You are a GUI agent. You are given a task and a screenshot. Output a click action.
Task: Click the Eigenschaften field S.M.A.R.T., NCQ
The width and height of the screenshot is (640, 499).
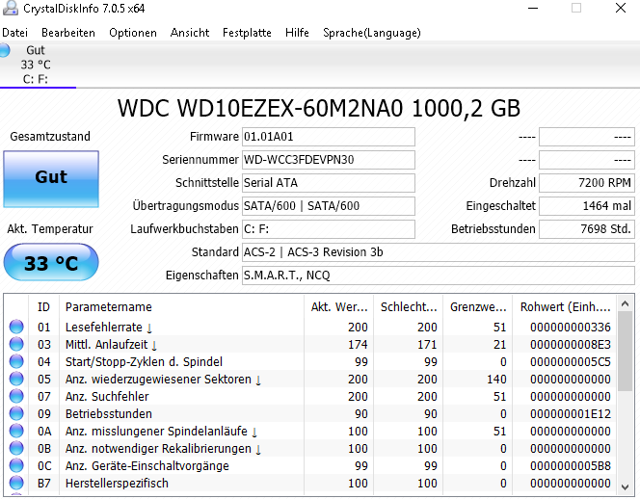[x=439, y=276]
